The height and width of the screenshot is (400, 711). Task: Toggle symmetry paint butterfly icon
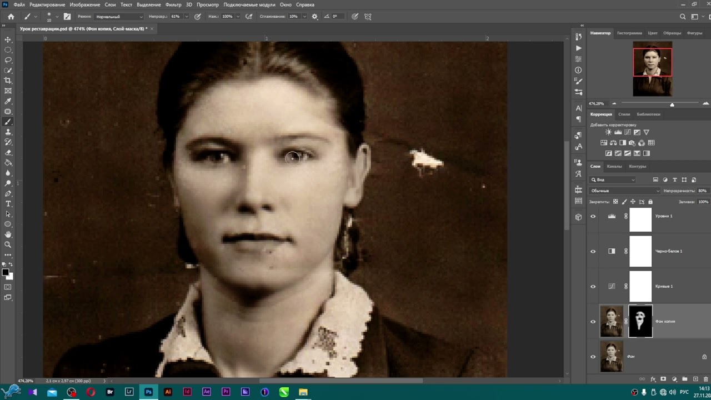pos(368,17)
